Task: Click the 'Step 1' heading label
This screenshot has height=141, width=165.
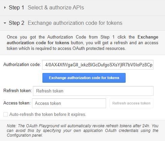Action: pyautogui.click(x=16, y=8)
